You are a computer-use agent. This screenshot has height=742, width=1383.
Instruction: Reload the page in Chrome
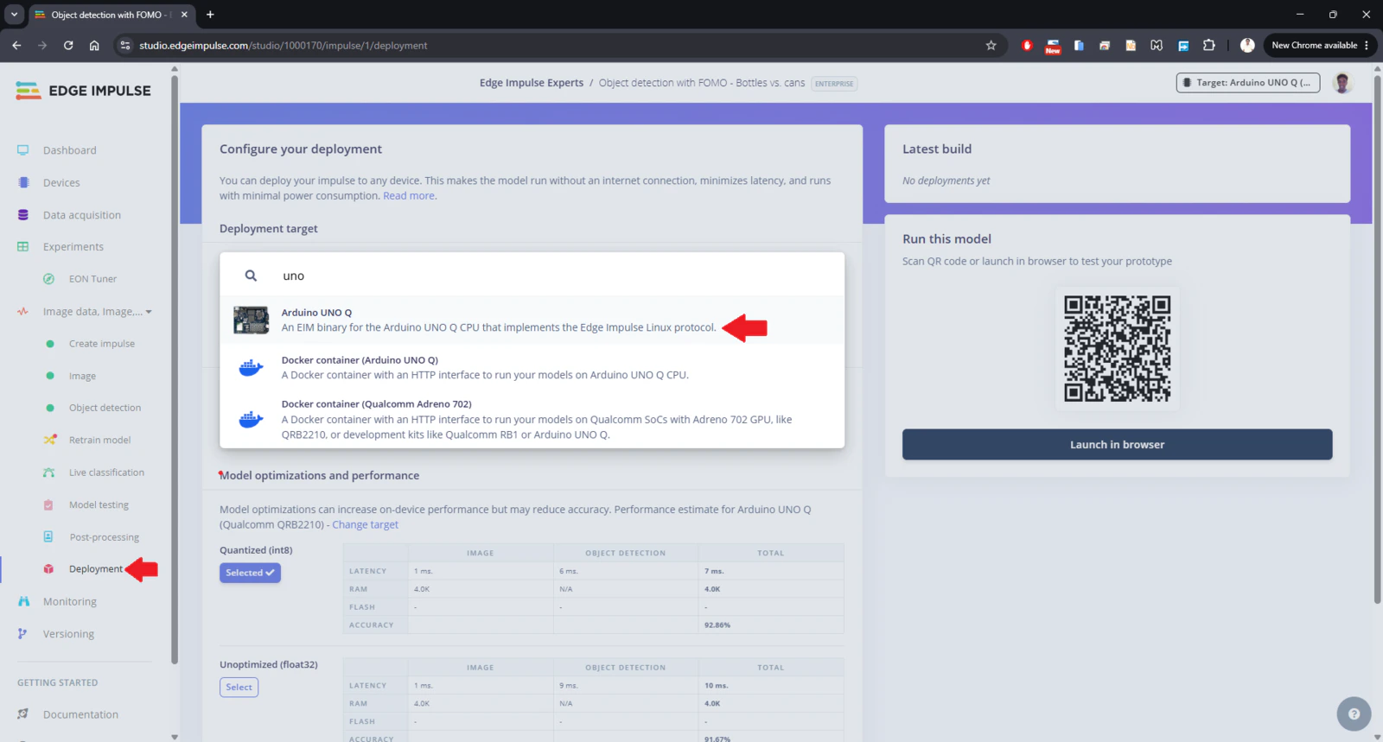[68, 45]
